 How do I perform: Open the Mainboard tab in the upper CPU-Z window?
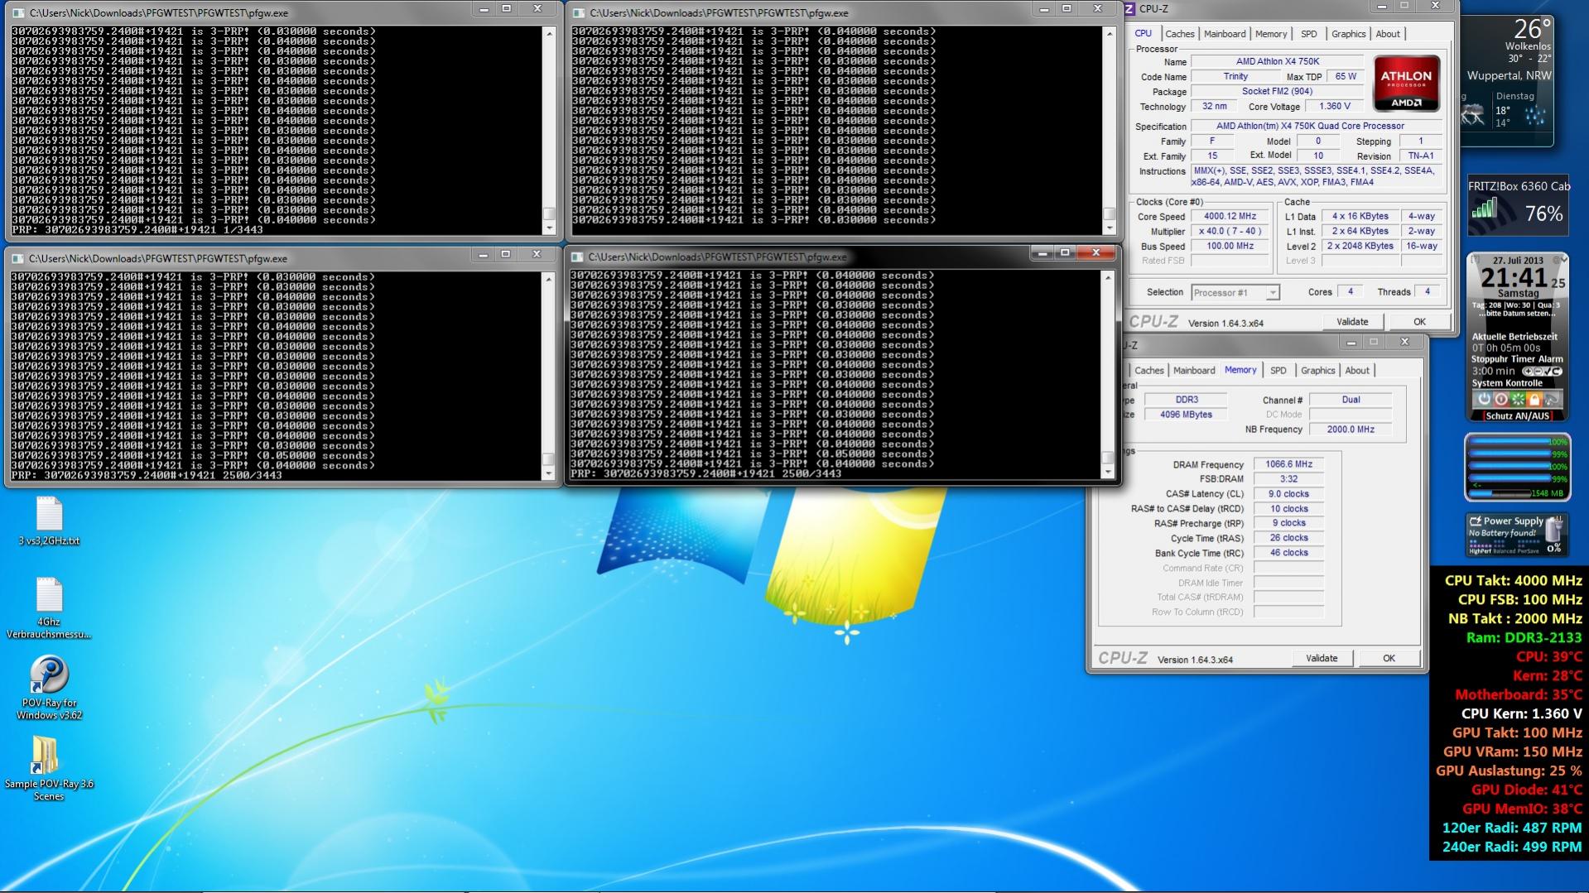click(x=1225, y=34)
